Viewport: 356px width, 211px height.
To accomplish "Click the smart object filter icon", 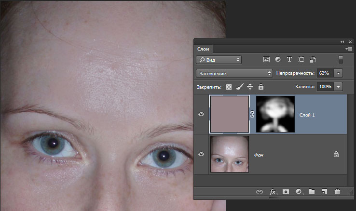I will click(313, 60).
